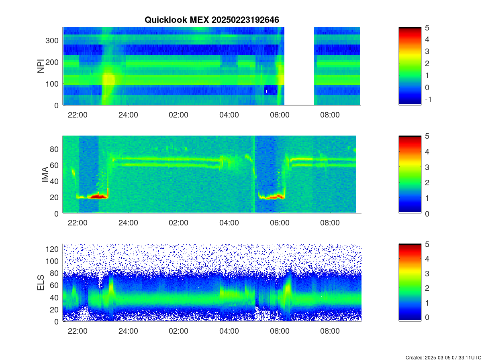The image size is (482, 361).
Task: Click the 22:00 tick under the NPI plot
Action: click(x=78, y=115)
